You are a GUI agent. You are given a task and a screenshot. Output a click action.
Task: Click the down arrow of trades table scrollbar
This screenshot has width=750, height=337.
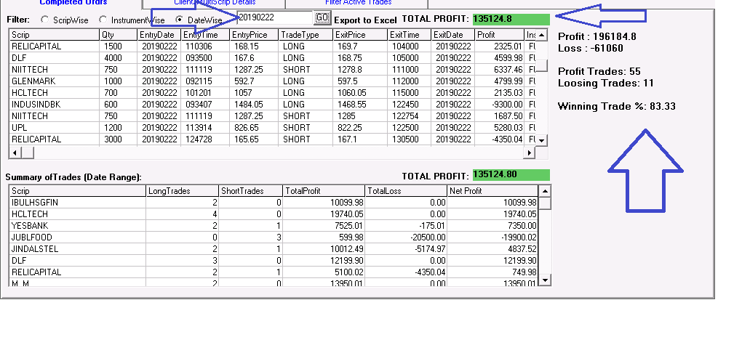point(541,140)
